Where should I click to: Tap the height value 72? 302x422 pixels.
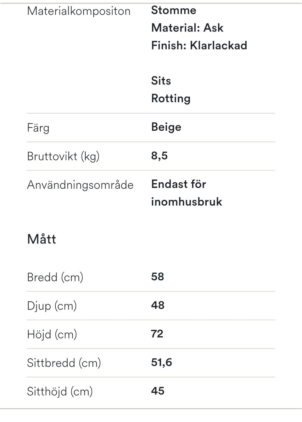tap(157, 334)
